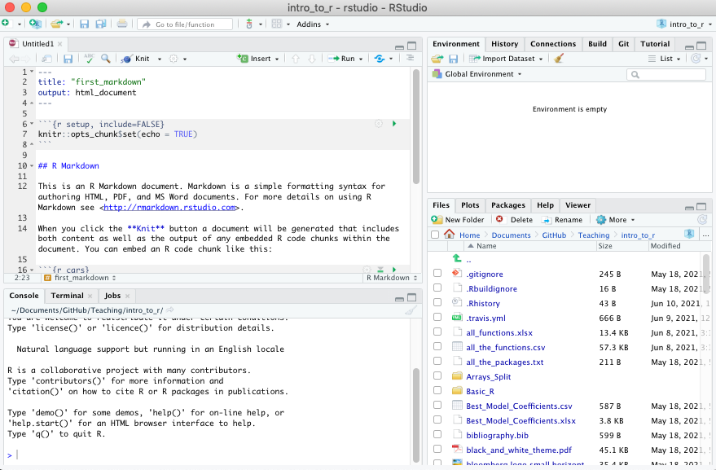Run the setup chunk play button
The width and height of the screenshot is (716, 470).
pos(394,123)
